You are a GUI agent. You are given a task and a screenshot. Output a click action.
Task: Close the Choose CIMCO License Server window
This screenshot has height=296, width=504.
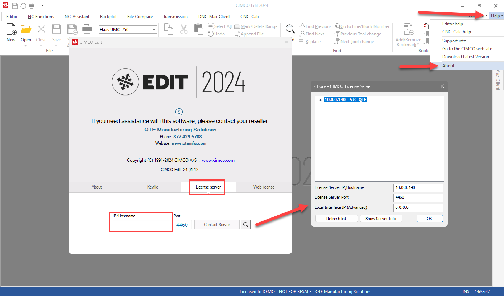(x=442, y=86)
